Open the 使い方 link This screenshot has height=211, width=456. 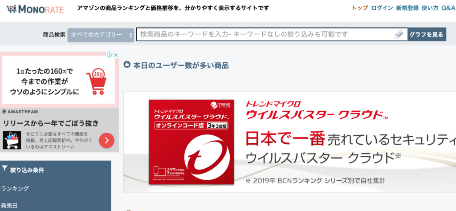430,8
